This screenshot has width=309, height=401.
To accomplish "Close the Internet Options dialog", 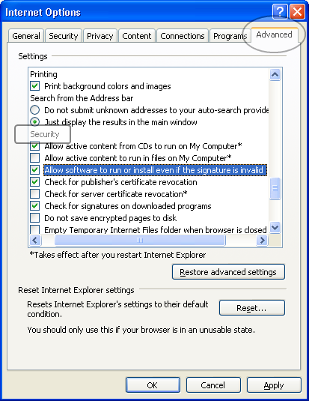I will click(297, 11).
